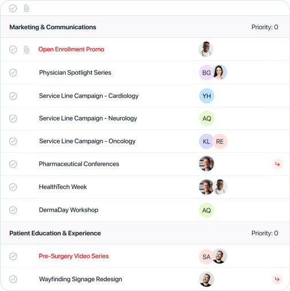Collapse the Marketing & Communications section
Screen dimensions: 290x291
[53, 27]
